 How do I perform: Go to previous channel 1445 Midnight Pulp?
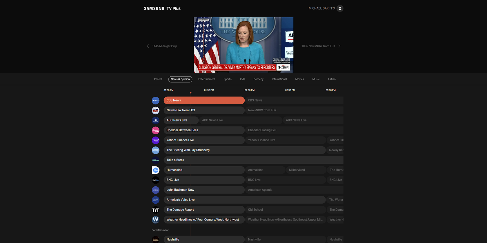click(x=162, y=46)
